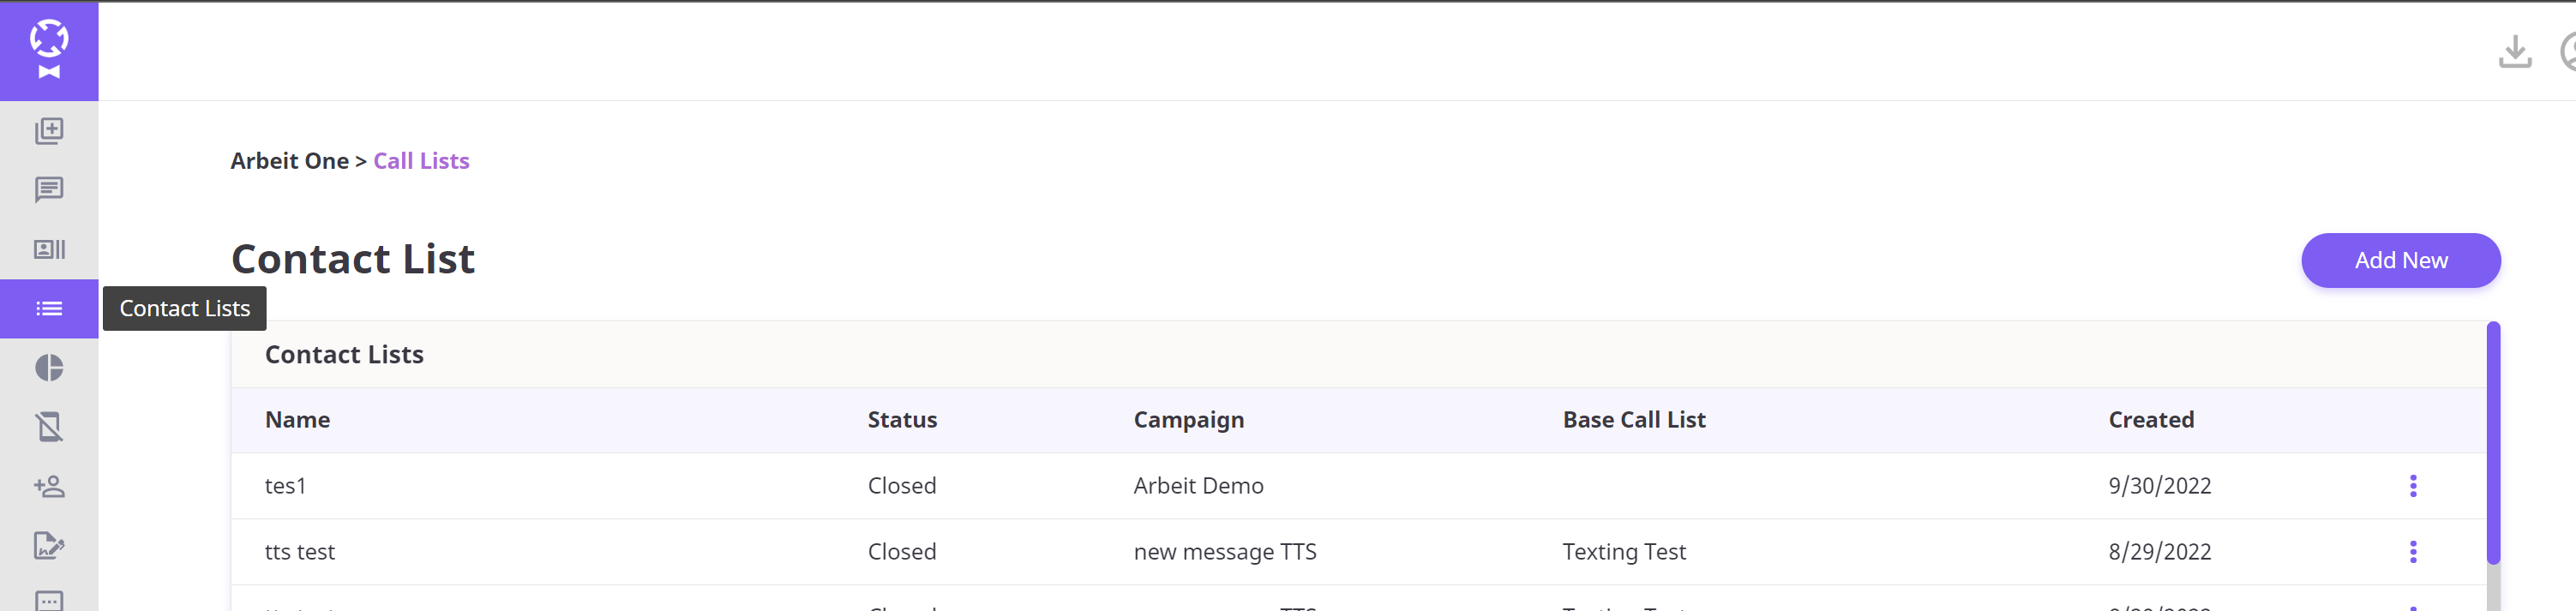Viewport: 2576px width, 611px height.
Task: Click the Status column header
Action: point(901,420)
